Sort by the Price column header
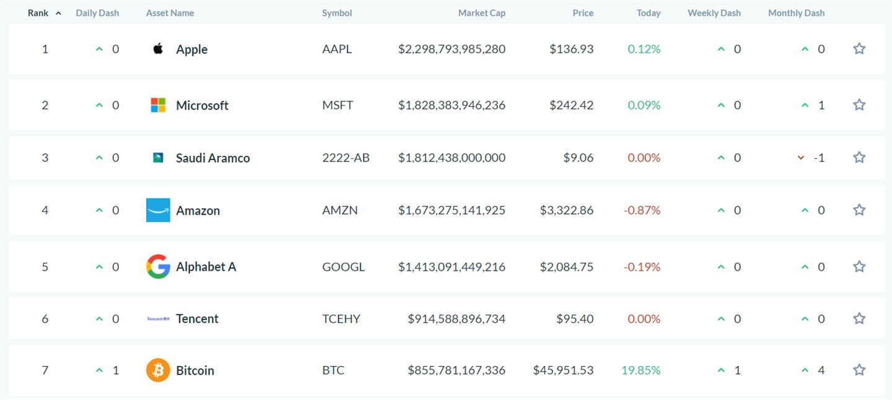Image resolution: width=892 pixels, height=400 pixels. [x=583, y=13]
